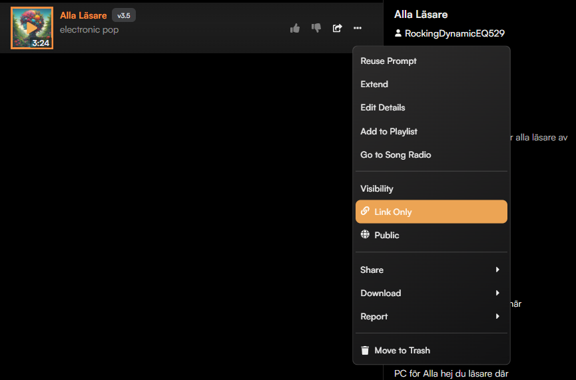Click the three-dot more options icon

tap(358, 28)
